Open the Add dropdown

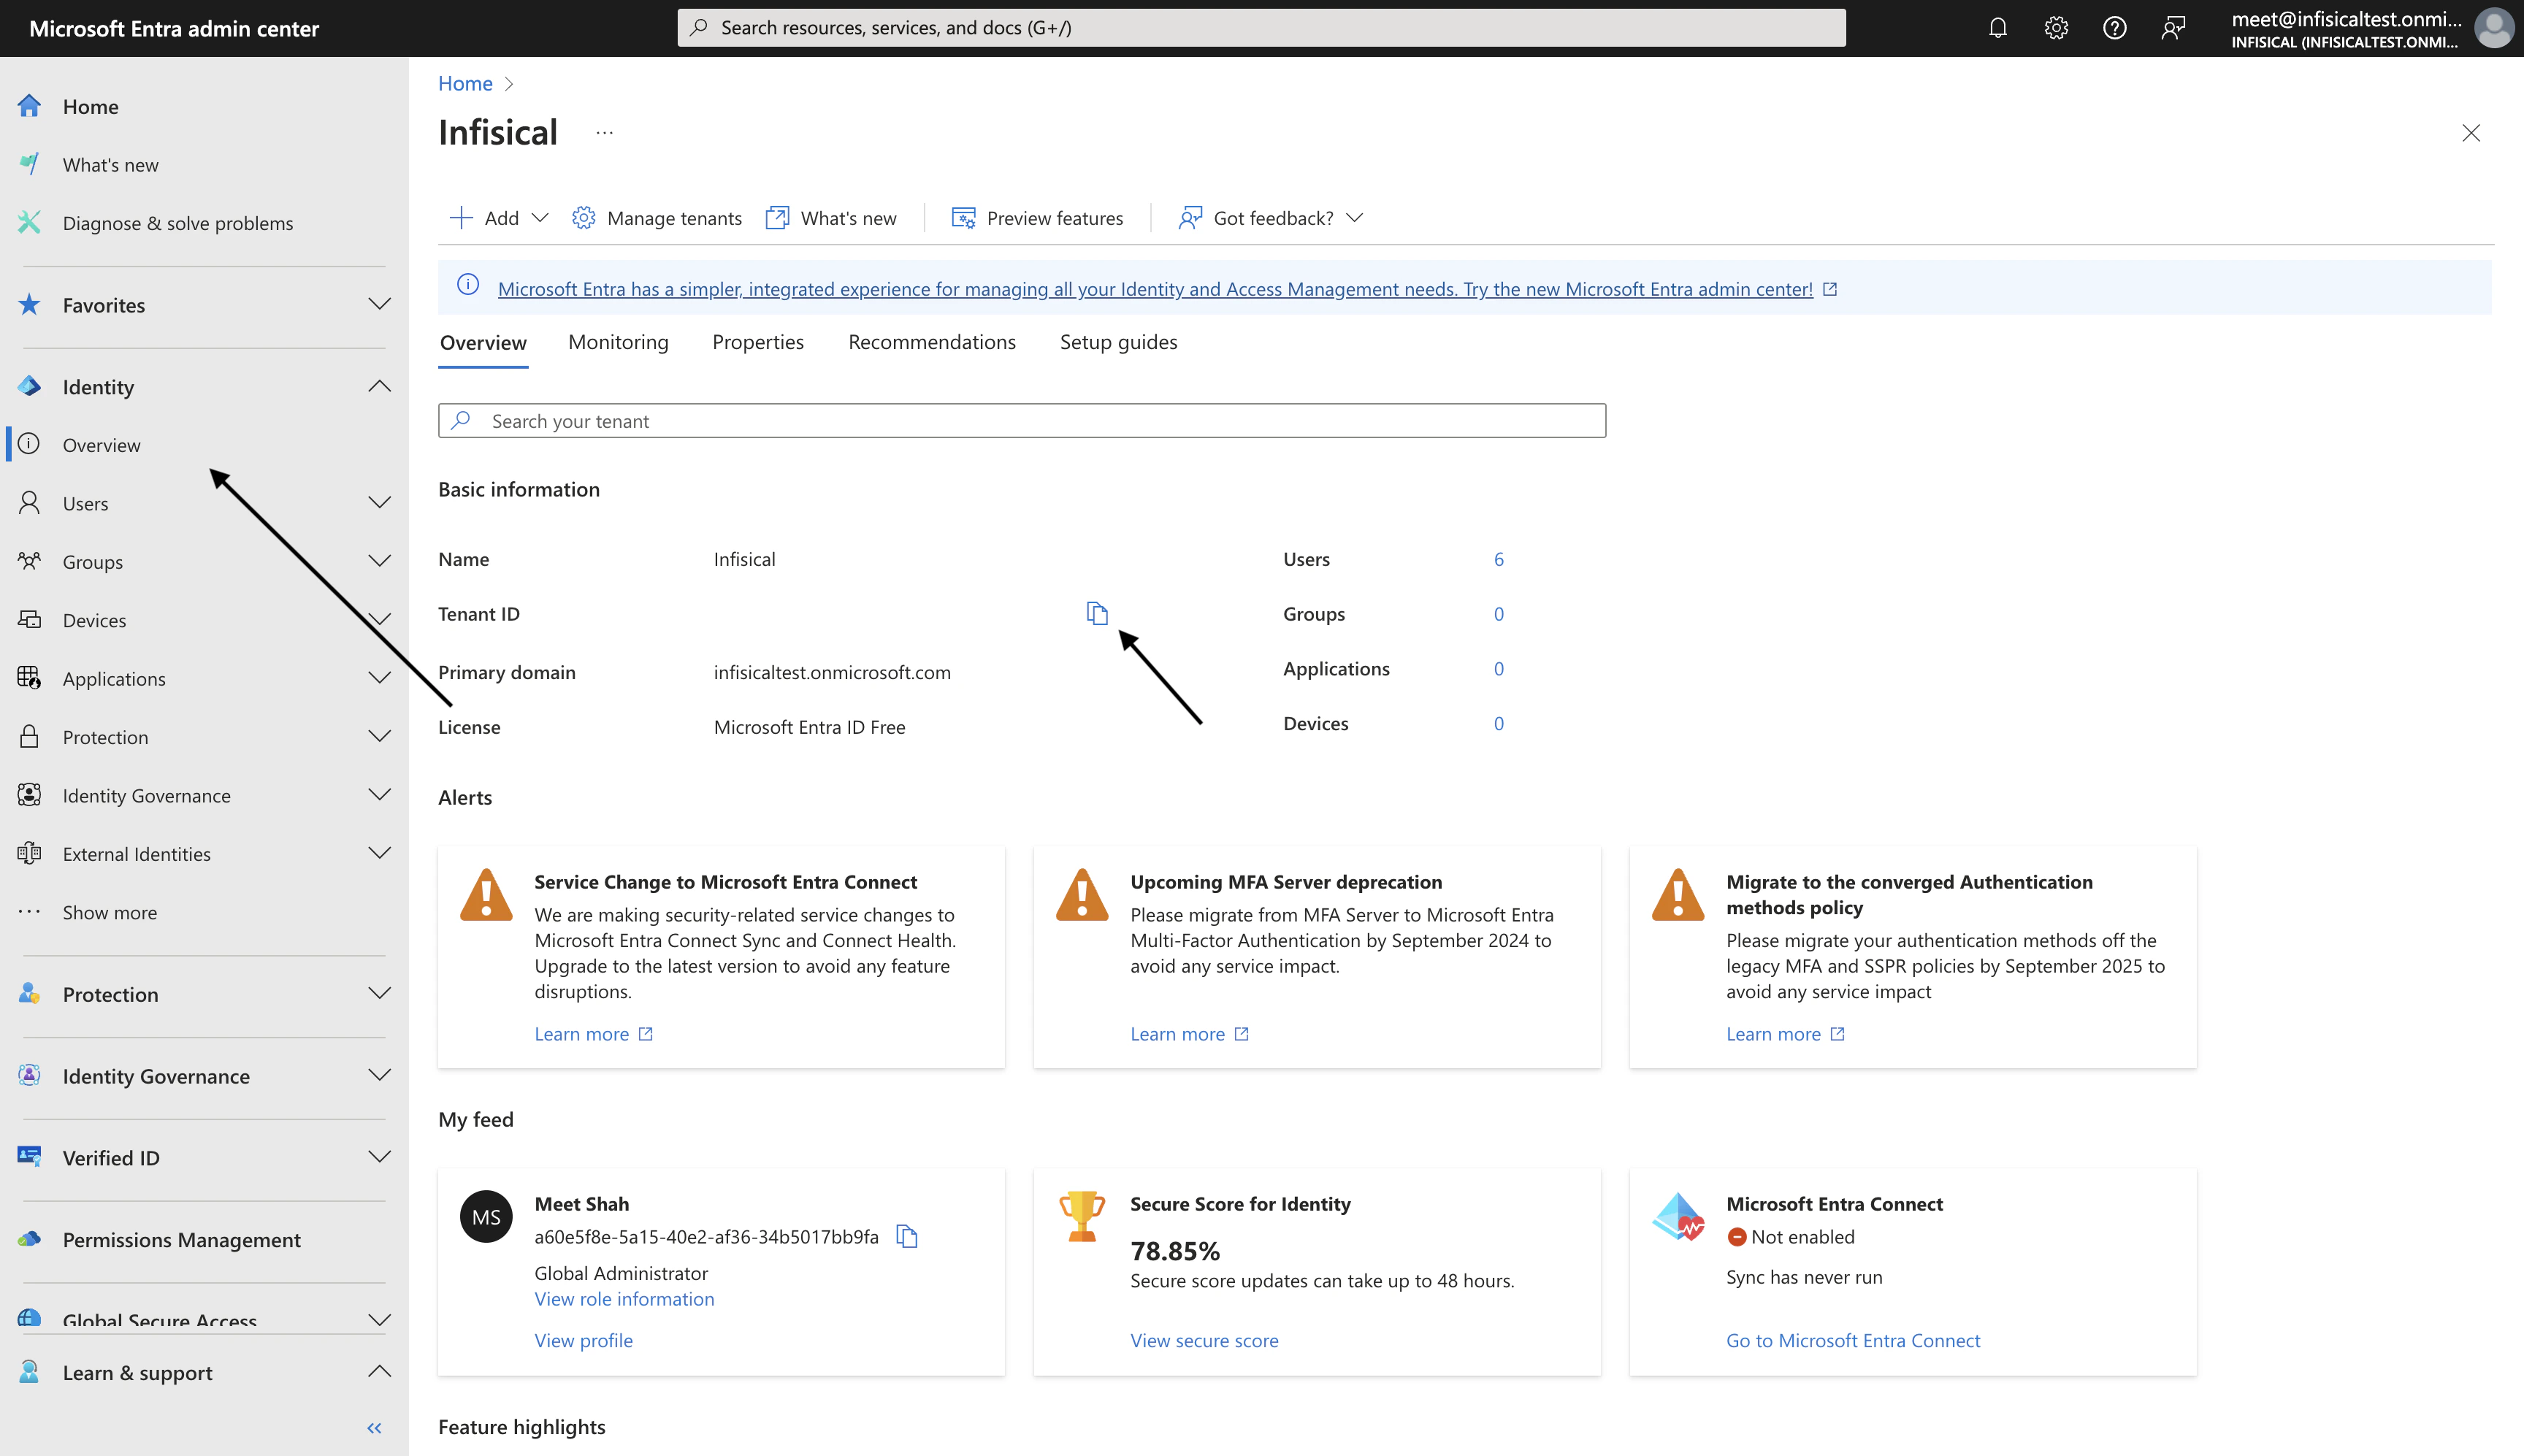coord(499,218)
